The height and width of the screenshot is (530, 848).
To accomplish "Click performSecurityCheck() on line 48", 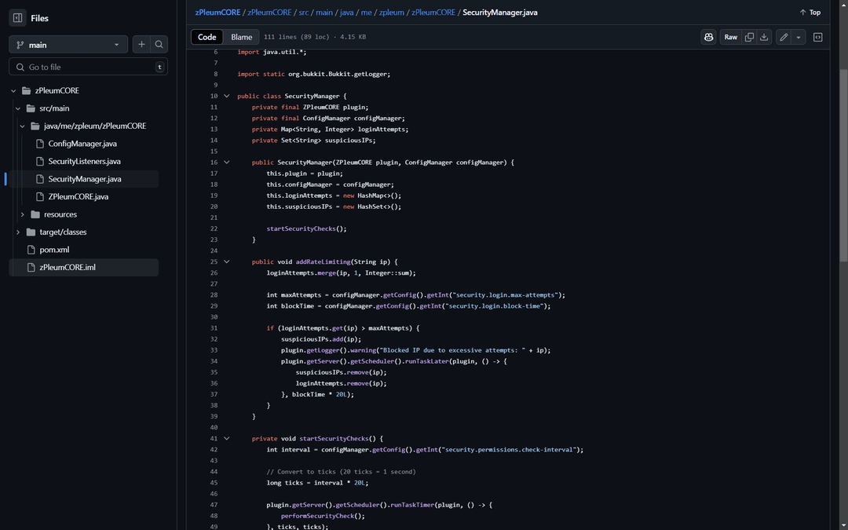I will 323,516.
